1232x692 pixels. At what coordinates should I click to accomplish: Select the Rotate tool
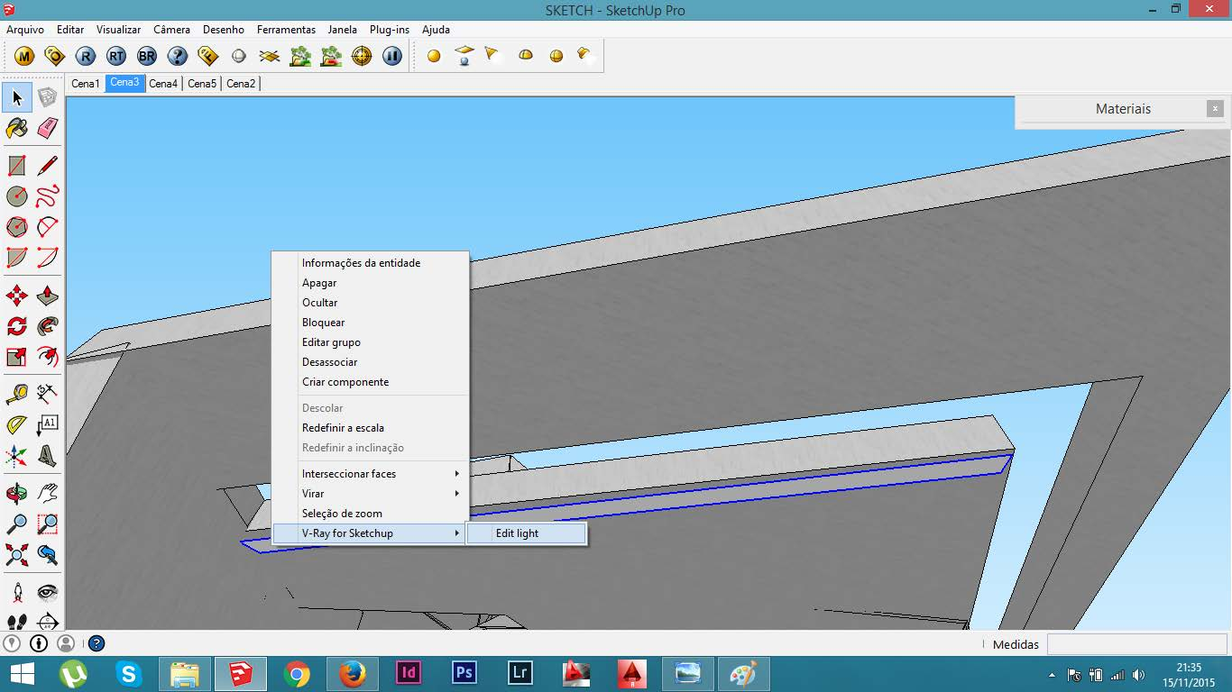pyautogui.click(x=17, y=326)
